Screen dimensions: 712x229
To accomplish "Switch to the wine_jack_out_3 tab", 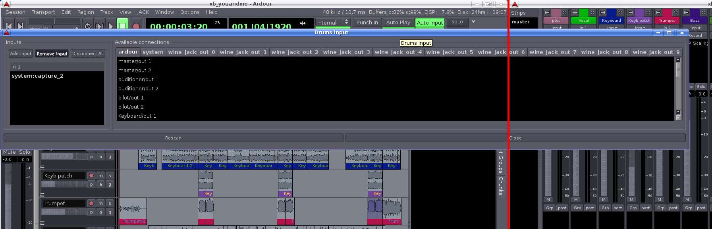I will [346, 52].
